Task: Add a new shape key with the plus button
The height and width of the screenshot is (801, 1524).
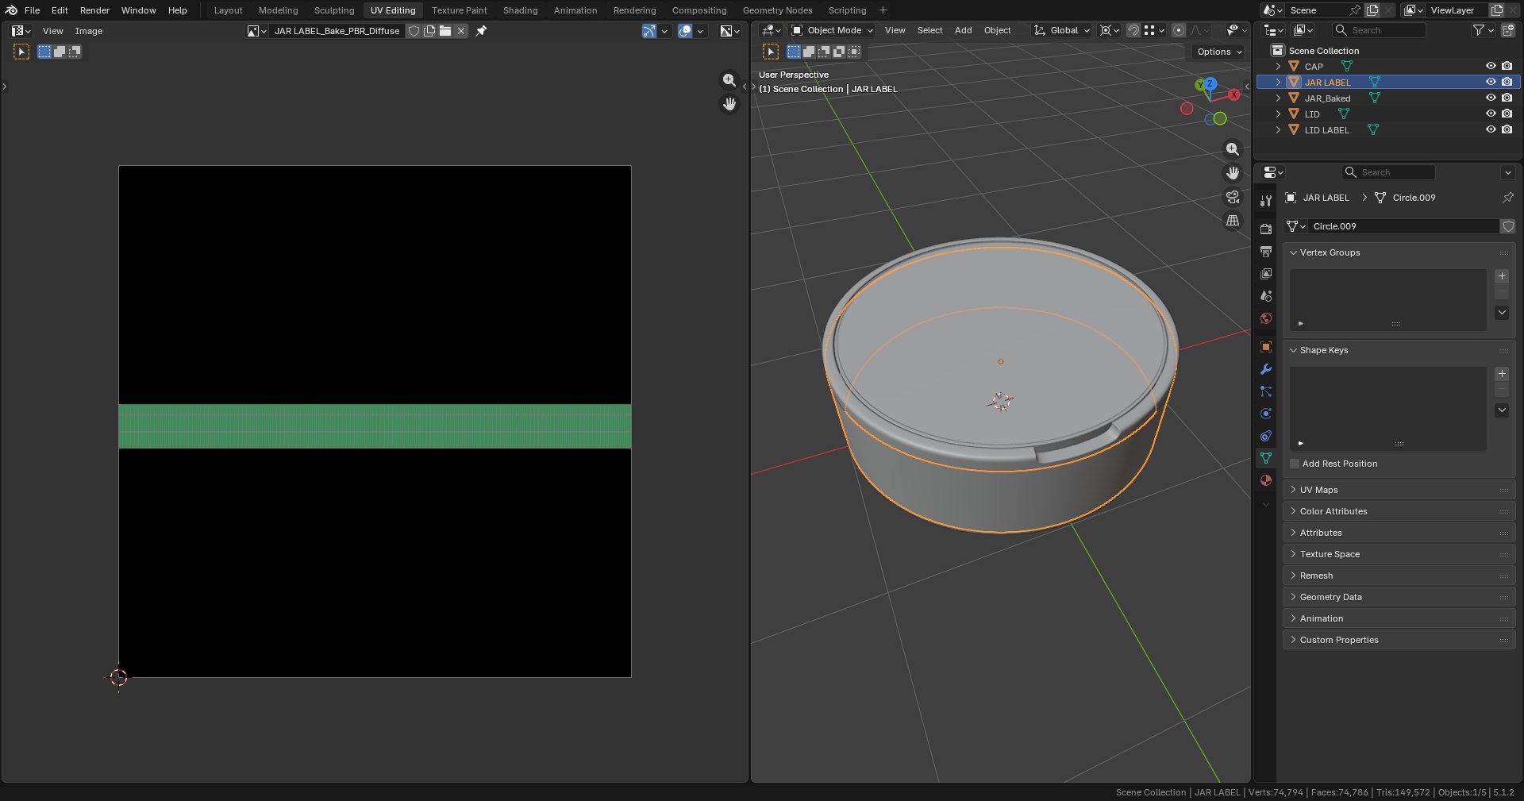Action: coord(1502,374)
